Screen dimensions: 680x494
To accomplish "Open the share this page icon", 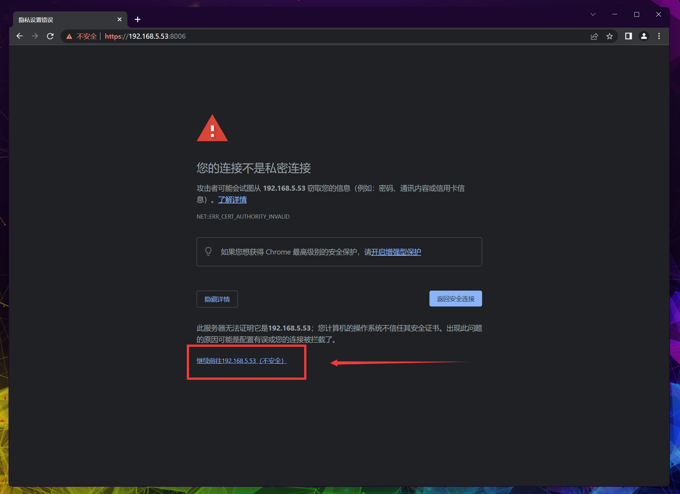I will click(594, 36).
